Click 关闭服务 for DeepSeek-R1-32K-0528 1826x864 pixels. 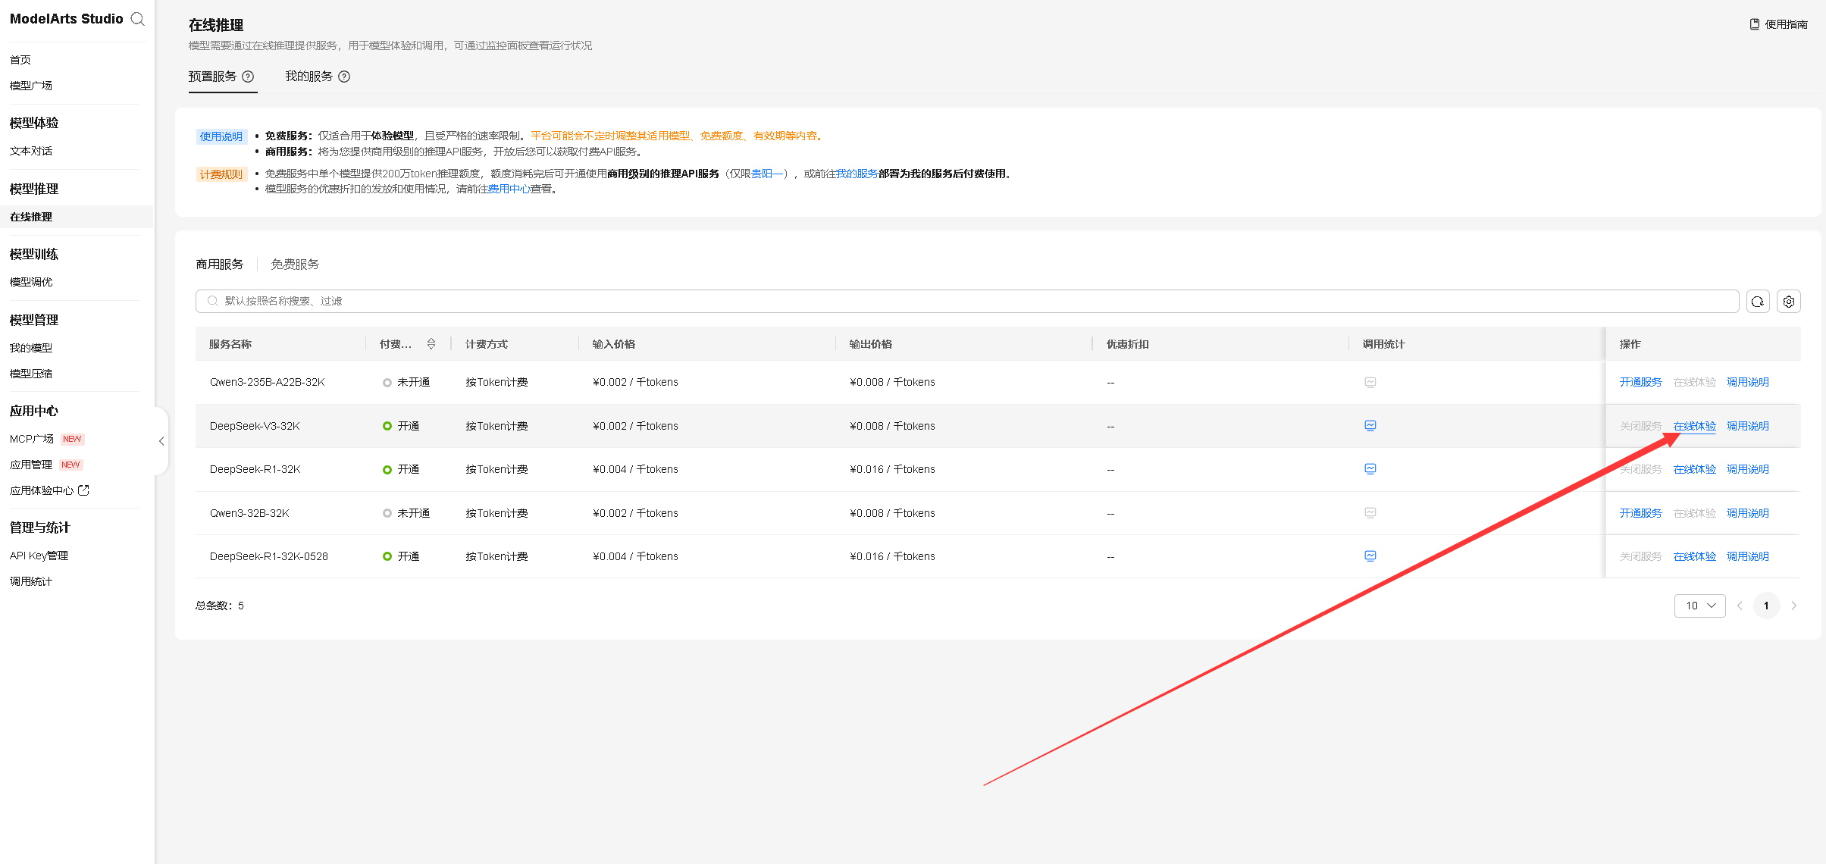tap(1640, 556)
